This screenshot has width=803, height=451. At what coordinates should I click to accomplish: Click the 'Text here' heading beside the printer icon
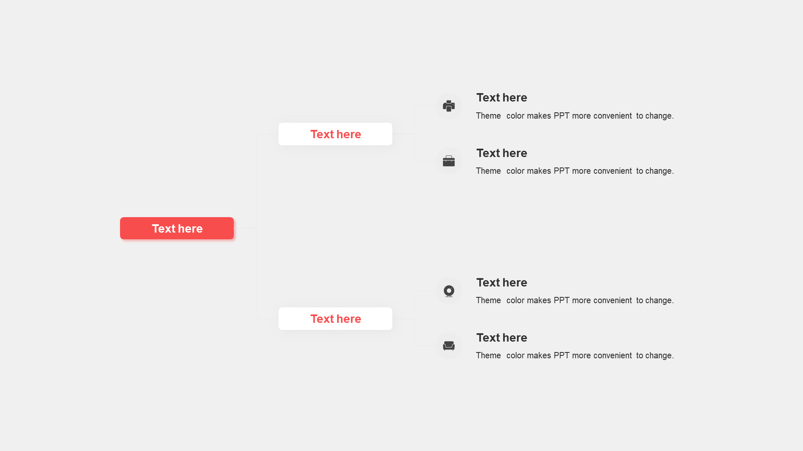[501, 98]
